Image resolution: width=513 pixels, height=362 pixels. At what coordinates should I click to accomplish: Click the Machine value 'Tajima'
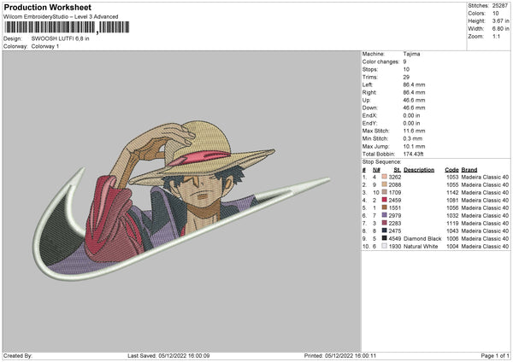click(x=411, y=54)
